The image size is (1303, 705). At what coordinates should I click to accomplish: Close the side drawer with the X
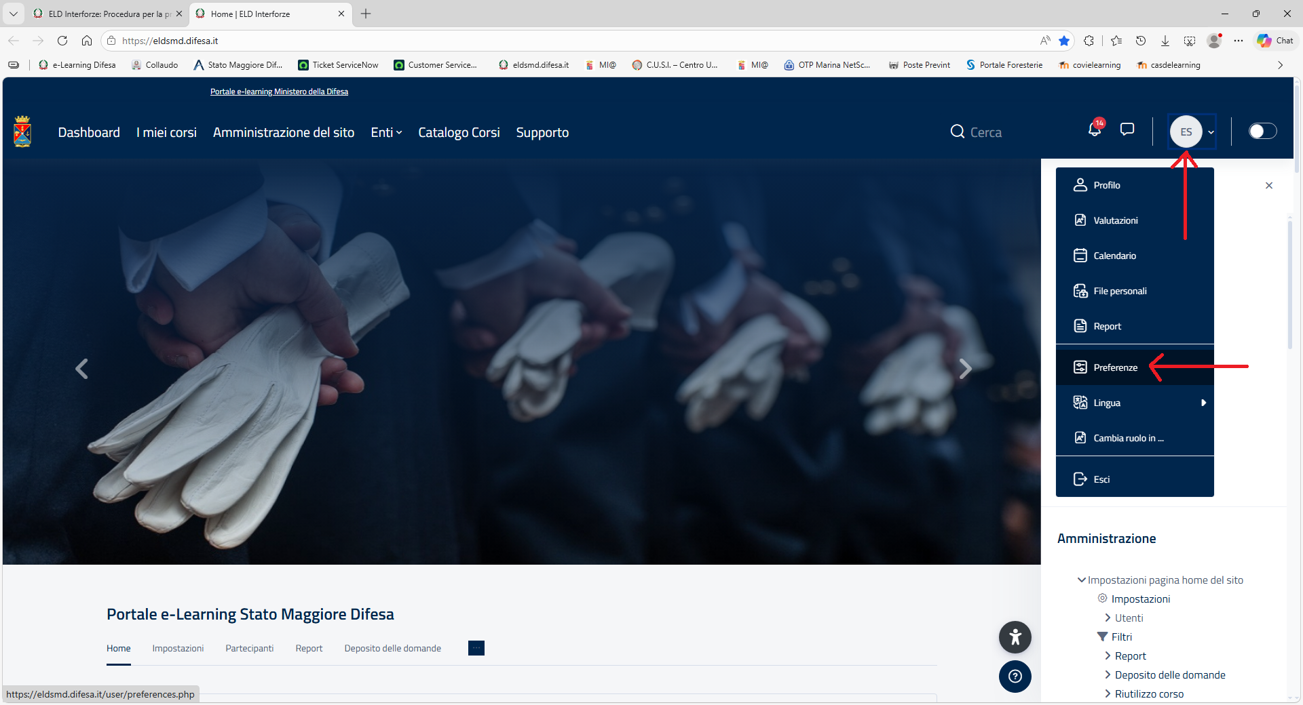1269,186
